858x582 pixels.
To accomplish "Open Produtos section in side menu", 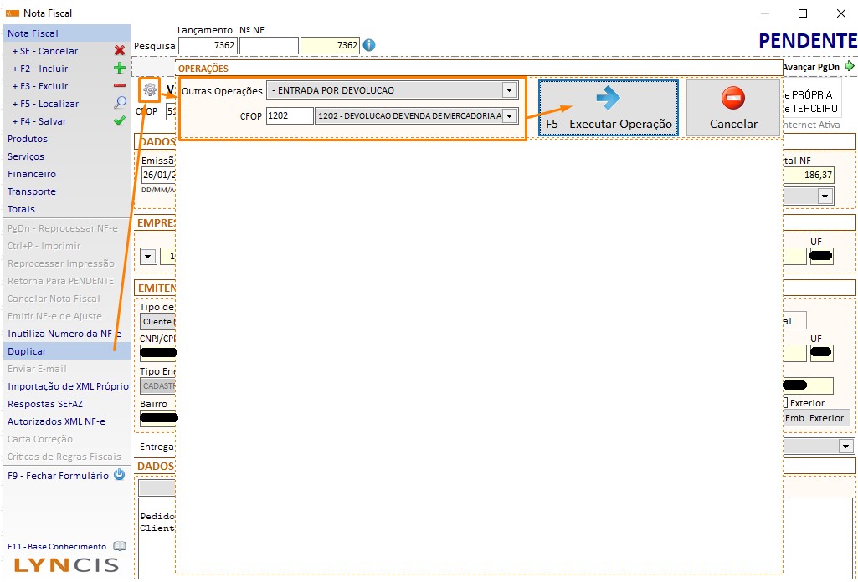I will [x=28, y=139].
